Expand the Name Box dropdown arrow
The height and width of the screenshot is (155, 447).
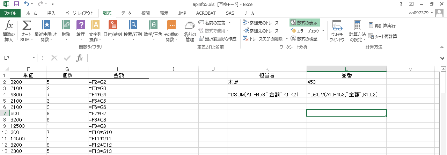pos(34,58)
